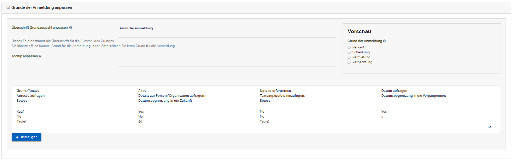Select the Kauf entry in the table
Screen dimensions: 513x160
[20, 112]
